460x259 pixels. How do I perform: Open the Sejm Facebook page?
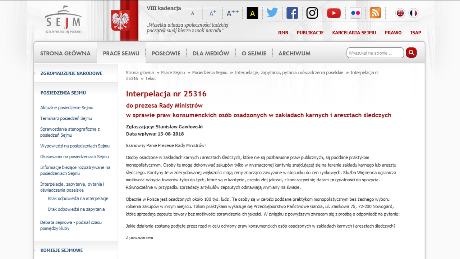[292, 13]
